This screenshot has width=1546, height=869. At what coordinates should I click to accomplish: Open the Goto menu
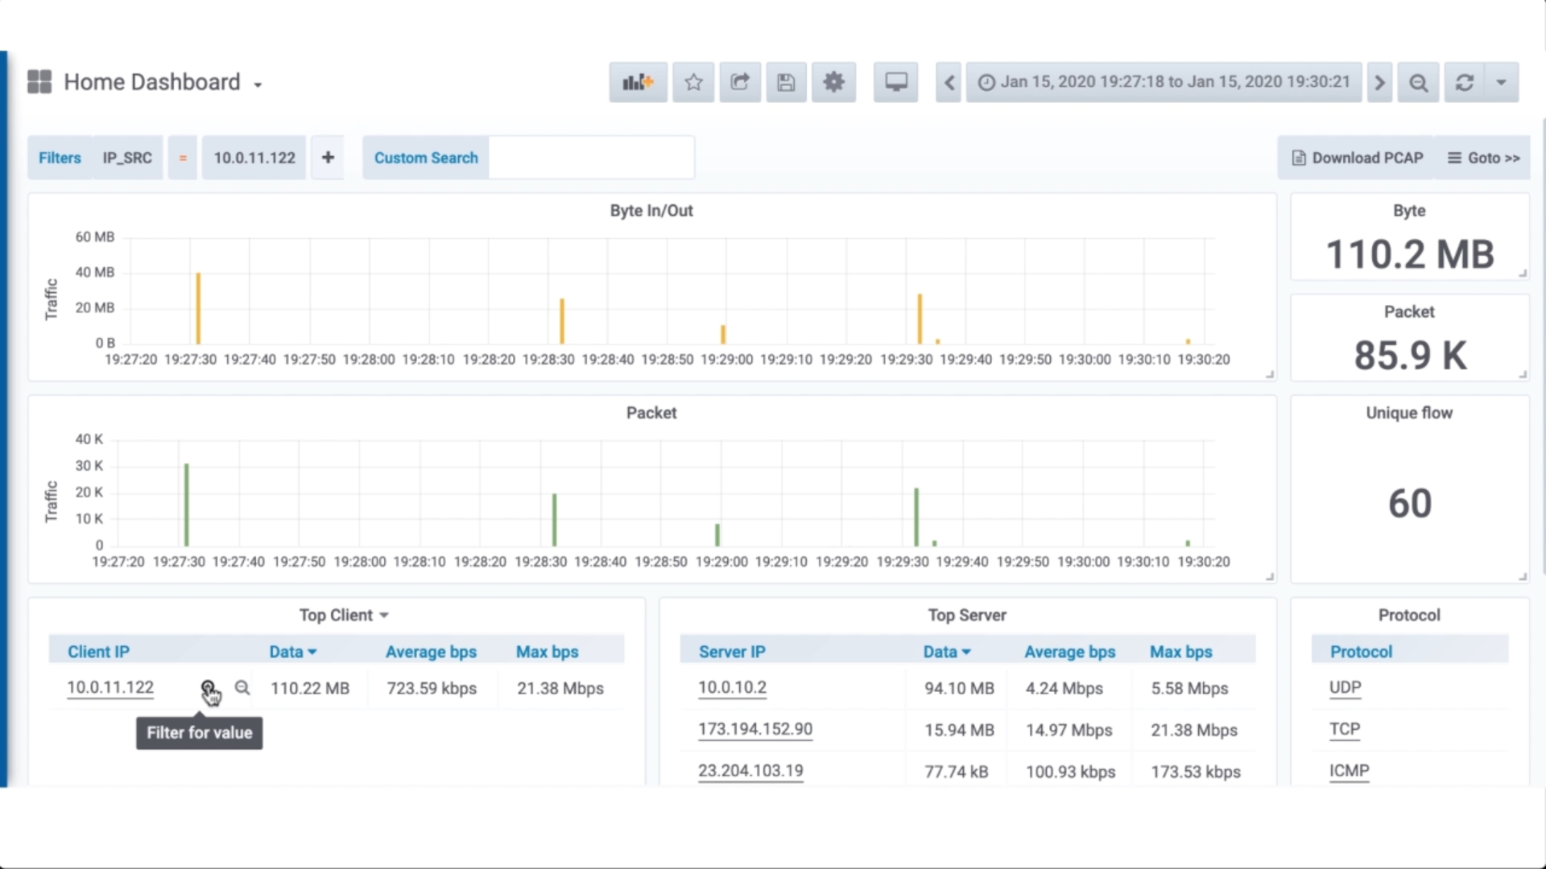tap(1484, 158)
